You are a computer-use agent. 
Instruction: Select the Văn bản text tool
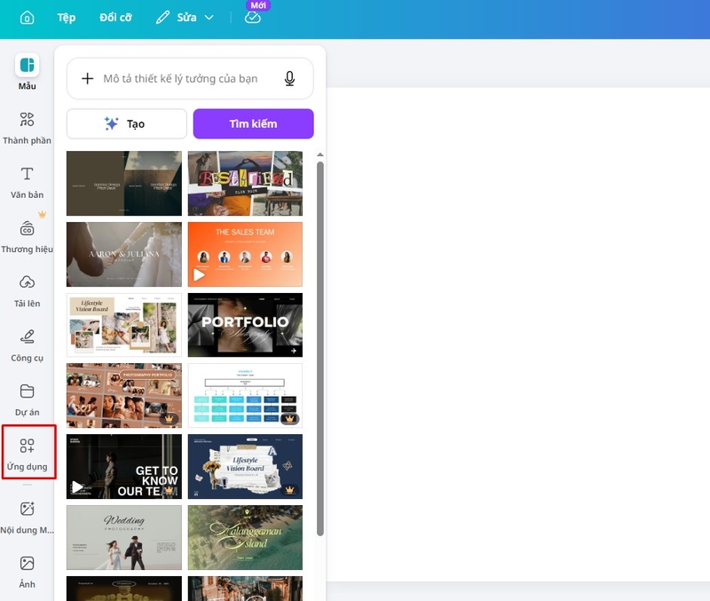(27, 182)
